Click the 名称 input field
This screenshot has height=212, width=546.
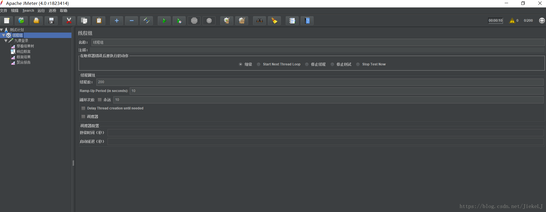[318, 42]
